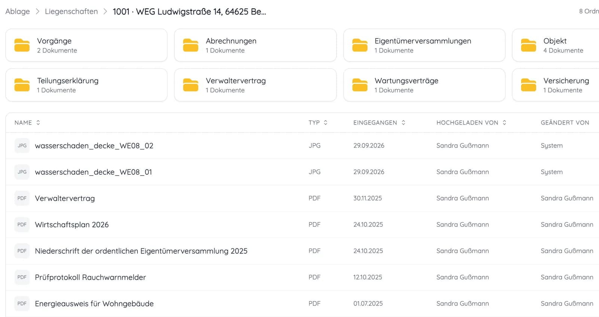Click the date 30.11.2025 cell
Viewport: 599px width, 317px height.
(x=368, y=198)
